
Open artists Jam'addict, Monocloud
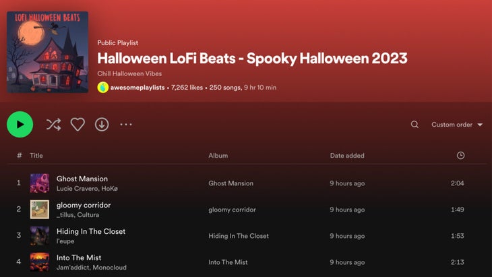(x=91, y=268)
